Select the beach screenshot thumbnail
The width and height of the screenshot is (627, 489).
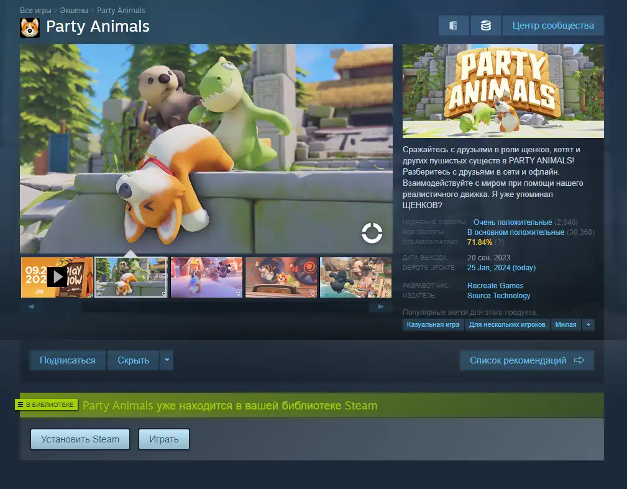[x=355, y=277]
